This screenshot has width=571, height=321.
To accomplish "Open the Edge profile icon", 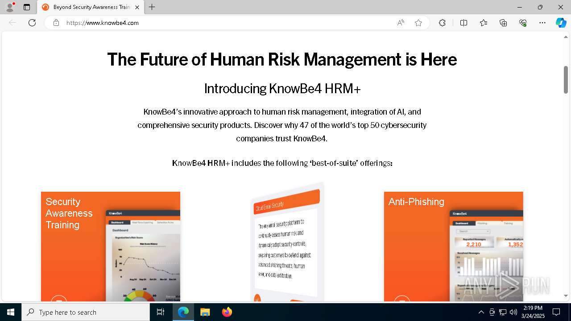I will click(x=10, y=7).
